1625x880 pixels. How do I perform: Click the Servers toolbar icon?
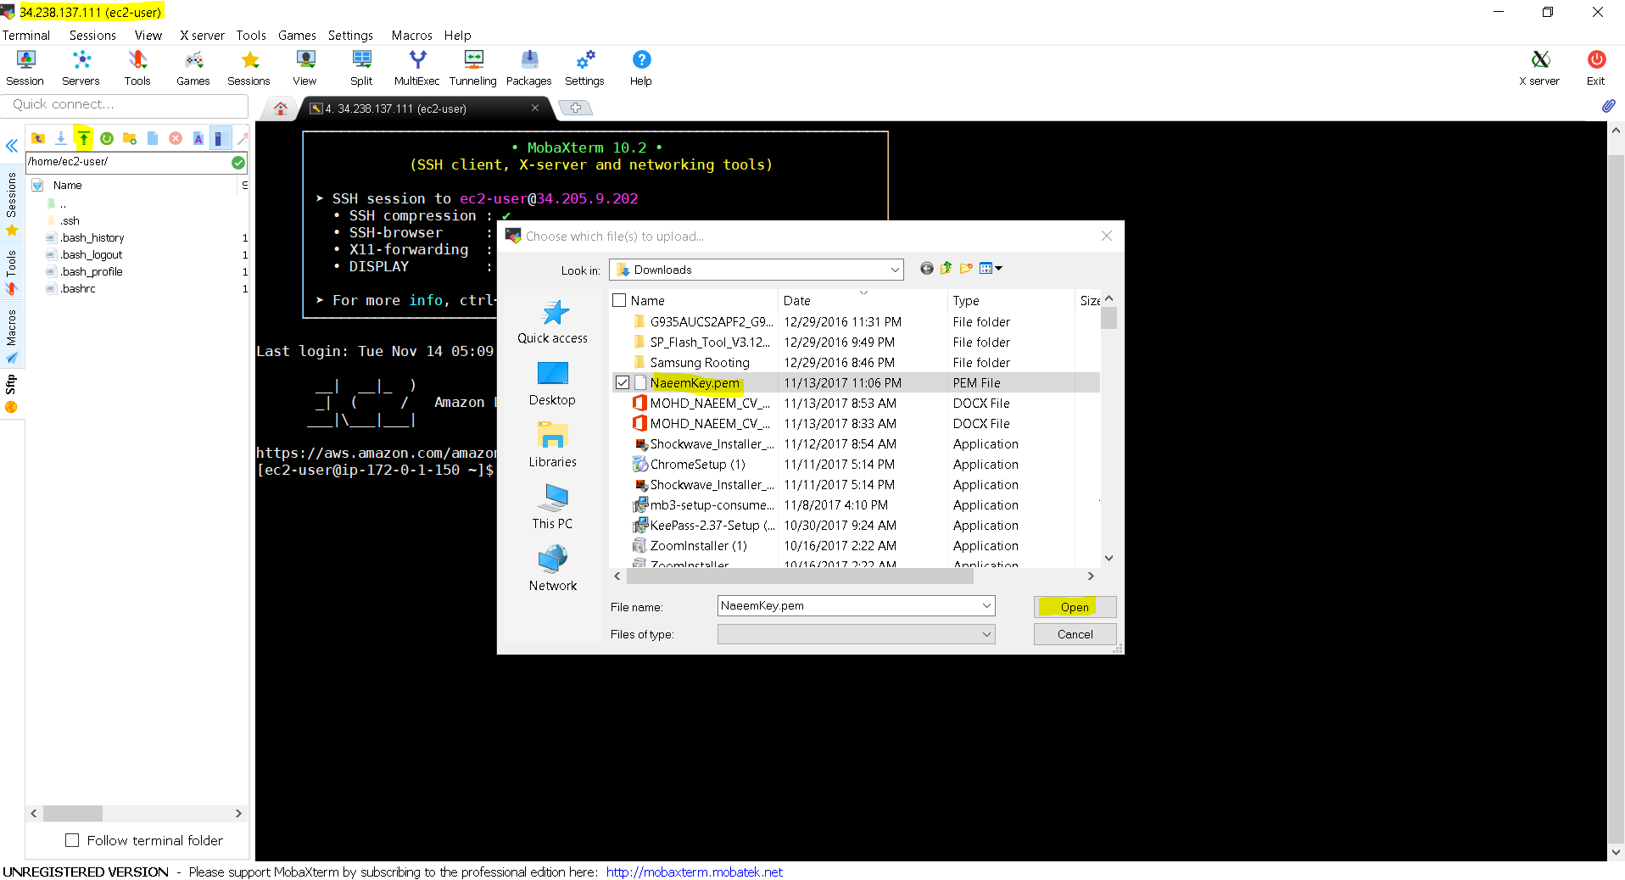coord(81,68)
